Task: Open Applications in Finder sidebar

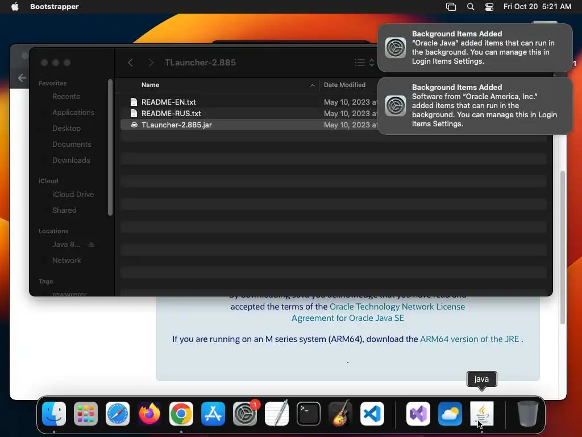Action: [x=73, y=113]
